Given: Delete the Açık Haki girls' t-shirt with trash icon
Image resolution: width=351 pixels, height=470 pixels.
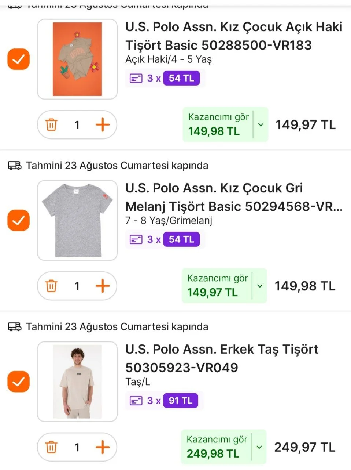Looking at the screenshot, I should (x=51, y=125).
